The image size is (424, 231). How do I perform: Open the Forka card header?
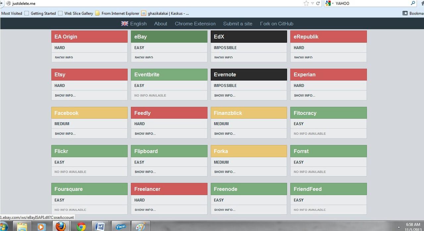pyautogui.click(x=249, y=151)
